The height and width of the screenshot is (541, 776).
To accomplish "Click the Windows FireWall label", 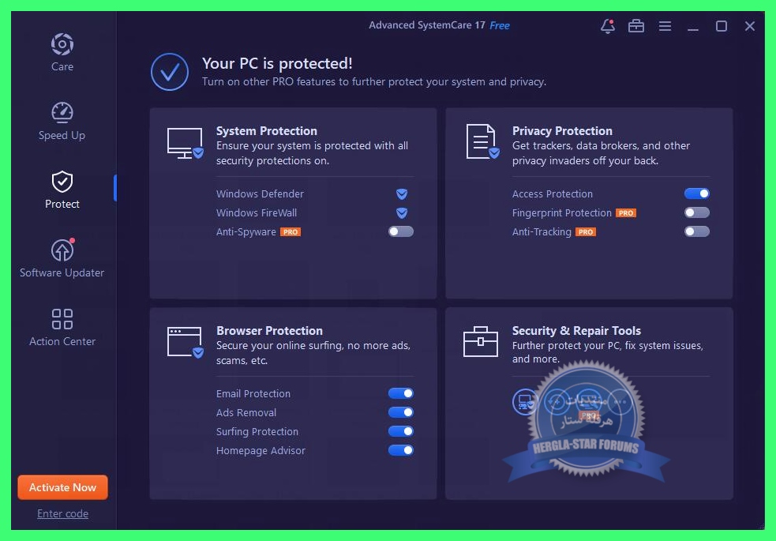I will 257,212.
